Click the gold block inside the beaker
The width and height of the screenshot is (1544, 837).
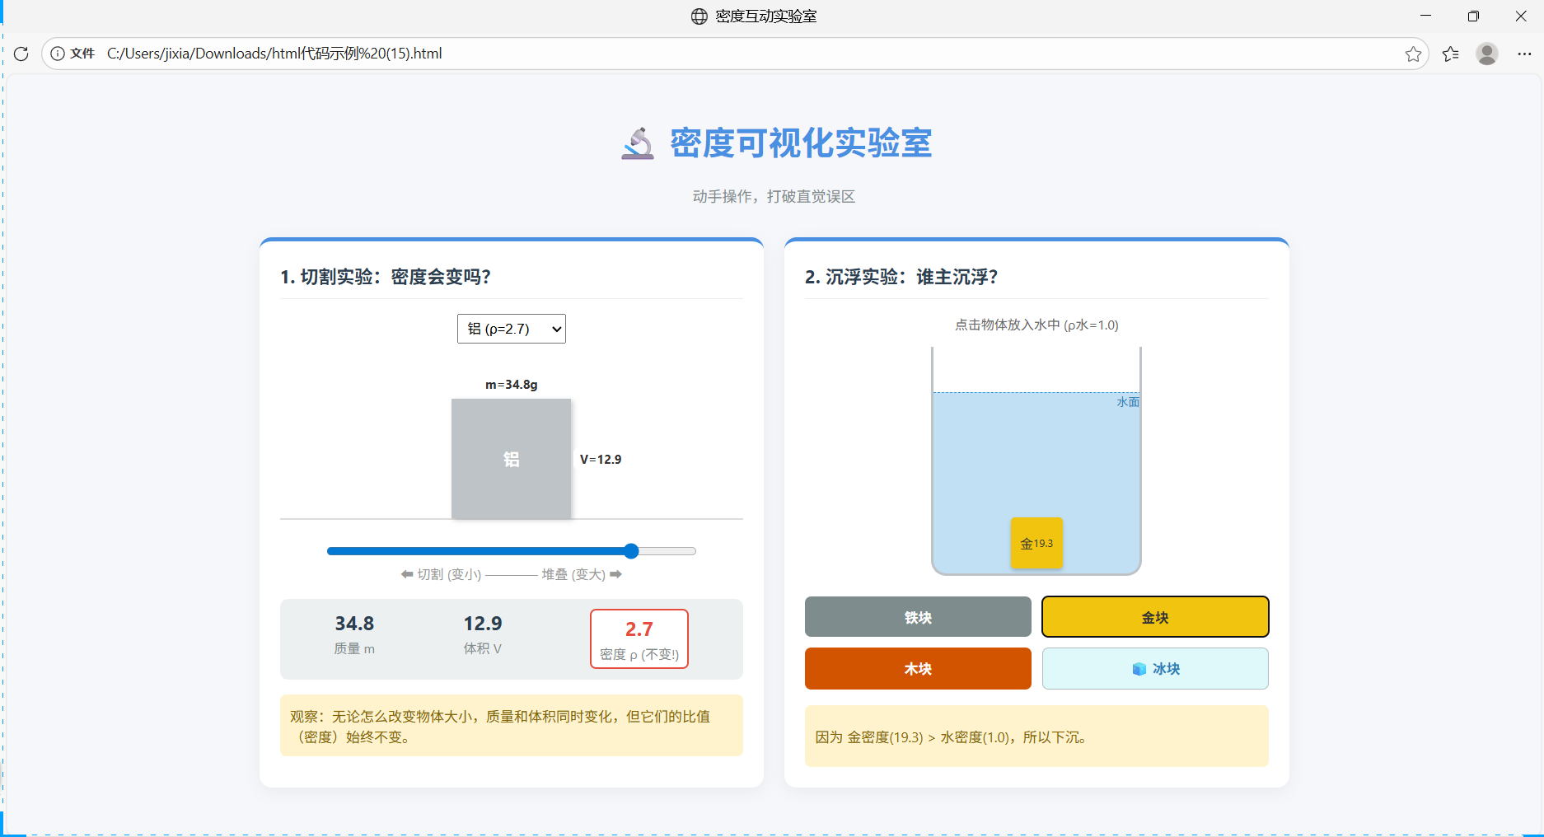pos(1036,543)
